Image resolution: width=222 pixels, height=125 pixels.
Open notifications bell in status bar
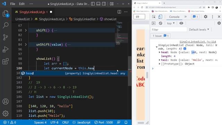tap(126, 122)
